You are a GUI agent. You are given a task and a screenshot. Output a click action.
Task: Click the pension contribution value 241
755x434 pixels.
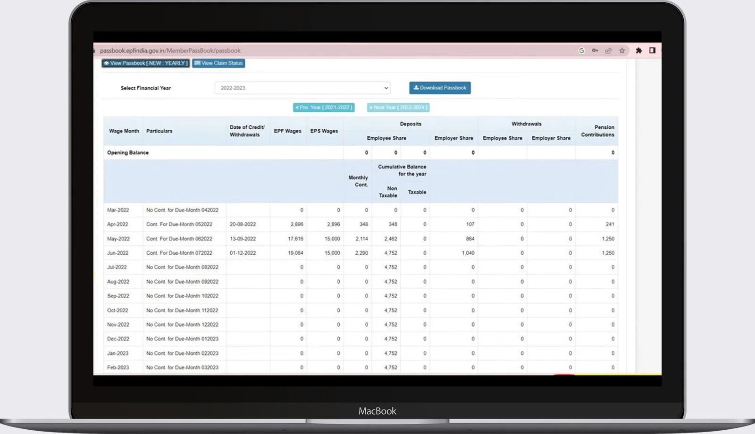click(610, 225)
